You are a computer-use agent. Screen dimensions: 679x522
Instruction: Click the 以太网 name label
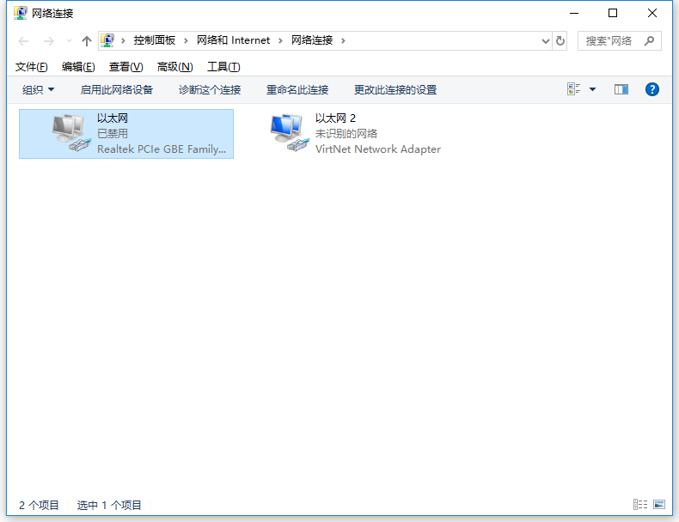[x=112, y=118]
